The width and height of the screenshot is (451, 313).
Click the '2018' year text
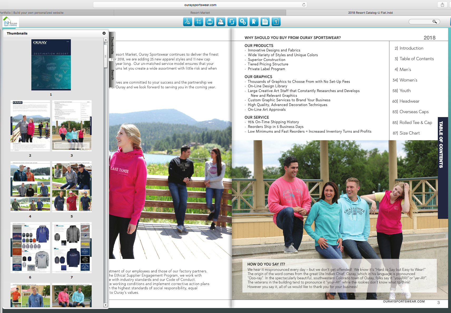click(429, 38)
